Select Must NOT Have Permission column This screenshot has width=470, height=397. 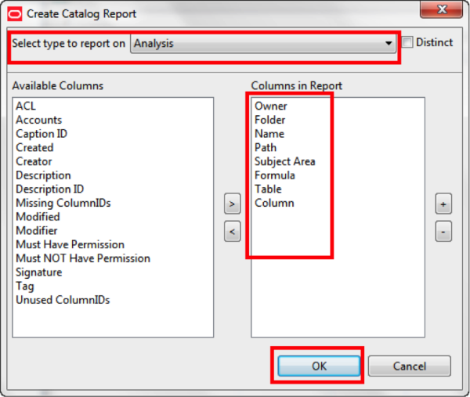83,258
